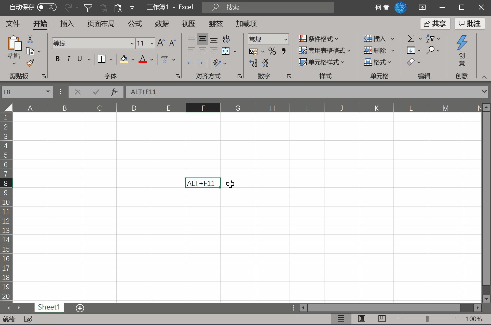
Task: Open the 公式 ribbon tab
Action: (x=135, y=24)
